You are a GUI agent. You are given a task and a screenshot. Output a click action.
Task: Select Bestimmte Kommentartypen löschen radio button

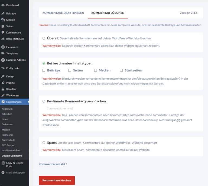pos(44,101)
